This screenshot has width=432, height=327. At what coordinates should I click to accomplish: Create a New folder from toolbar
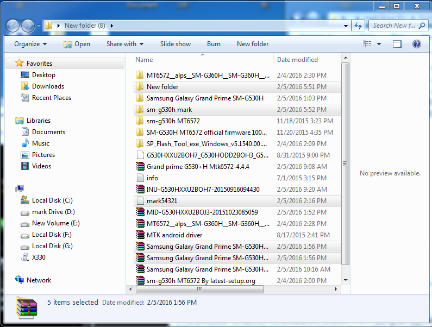coord(253,44)
